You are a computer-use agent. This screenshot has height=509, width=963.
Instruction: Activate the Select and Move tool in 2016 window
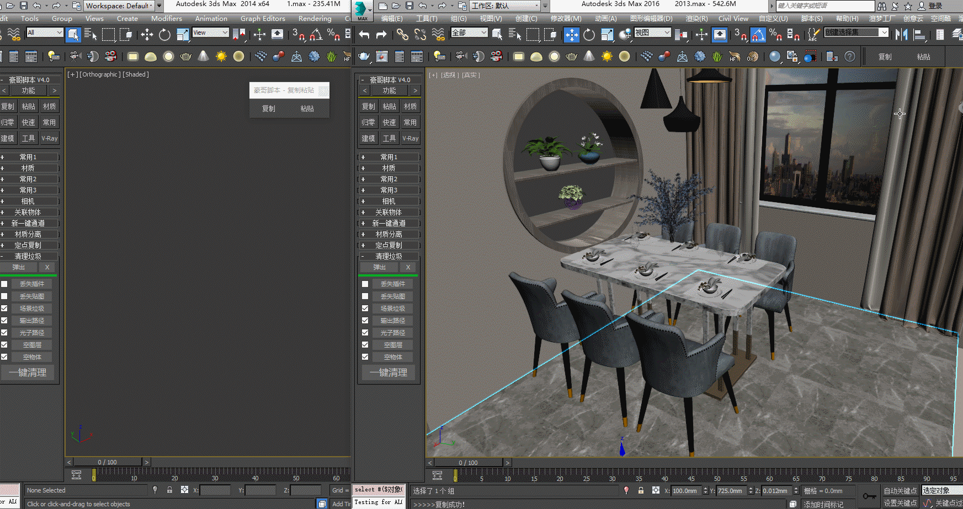point(572,35)
